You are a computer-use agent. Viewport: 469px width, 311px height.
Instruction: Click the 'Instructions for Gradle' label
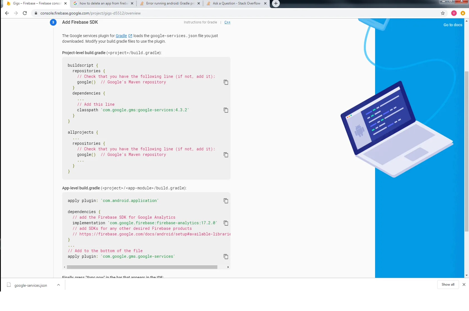click(200, 22)
